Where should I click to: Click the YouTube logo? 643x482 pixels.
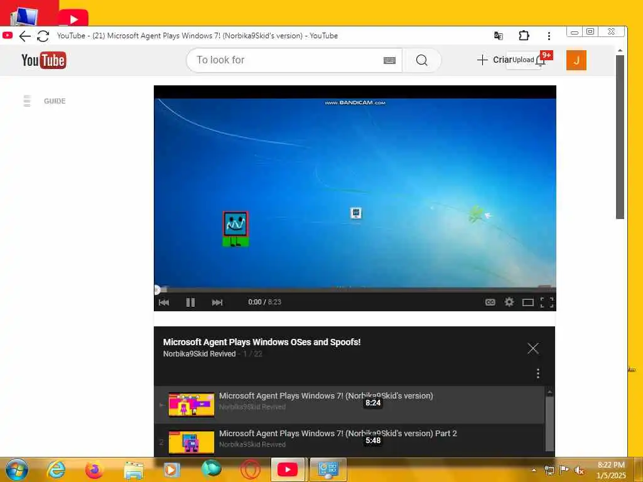coord(44,60)
